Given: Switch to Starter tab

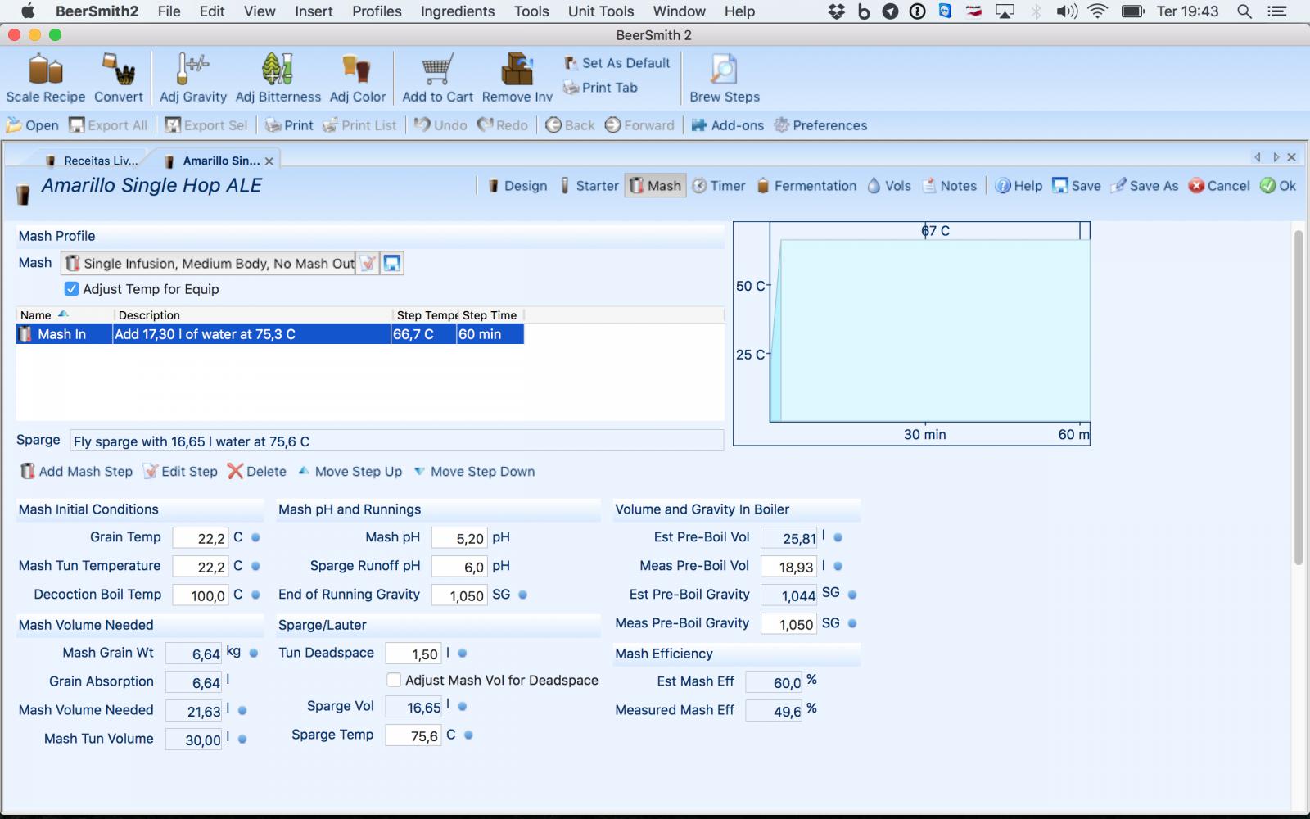Looking at the screenshot, I should tap(589, 186).
